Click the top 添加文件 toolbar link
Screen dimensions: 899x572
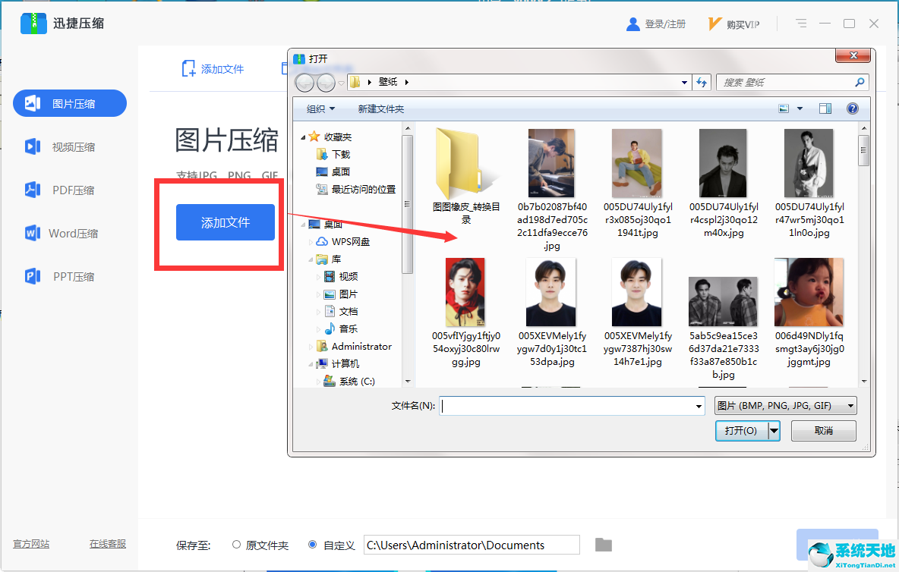[x=213, y=69]
